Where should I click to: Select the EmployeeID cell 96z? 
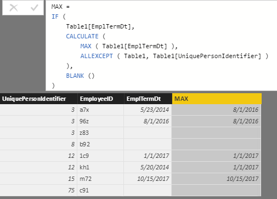pos(100,121)
